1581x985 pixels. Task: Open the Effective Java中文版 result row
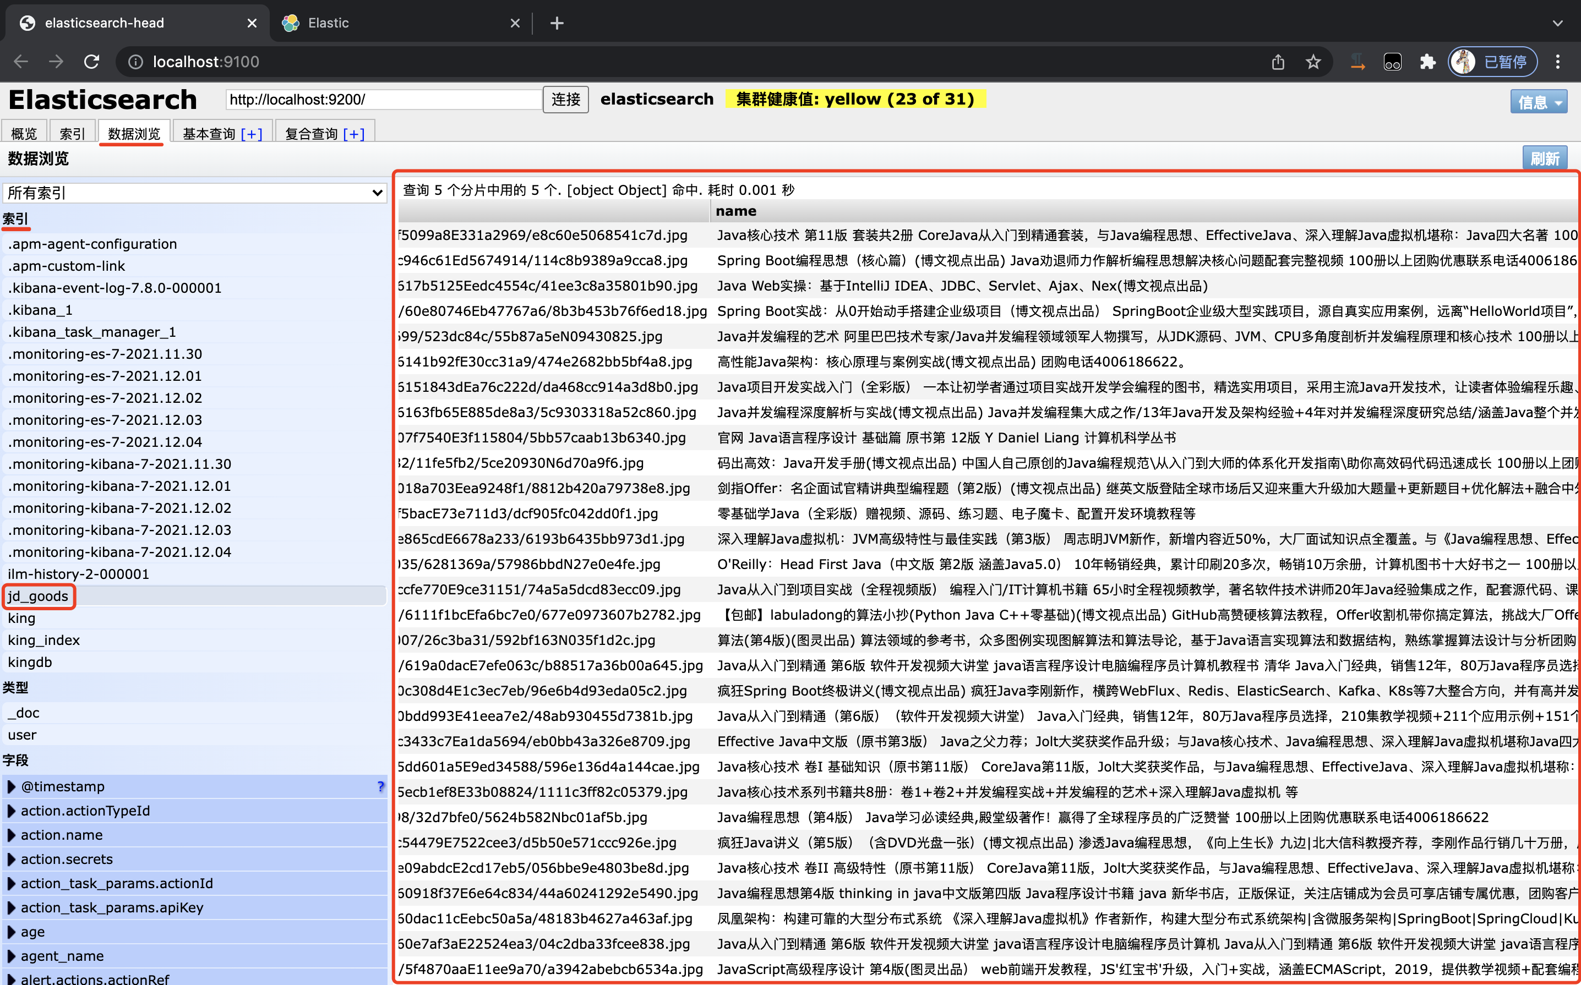(988, 741)
